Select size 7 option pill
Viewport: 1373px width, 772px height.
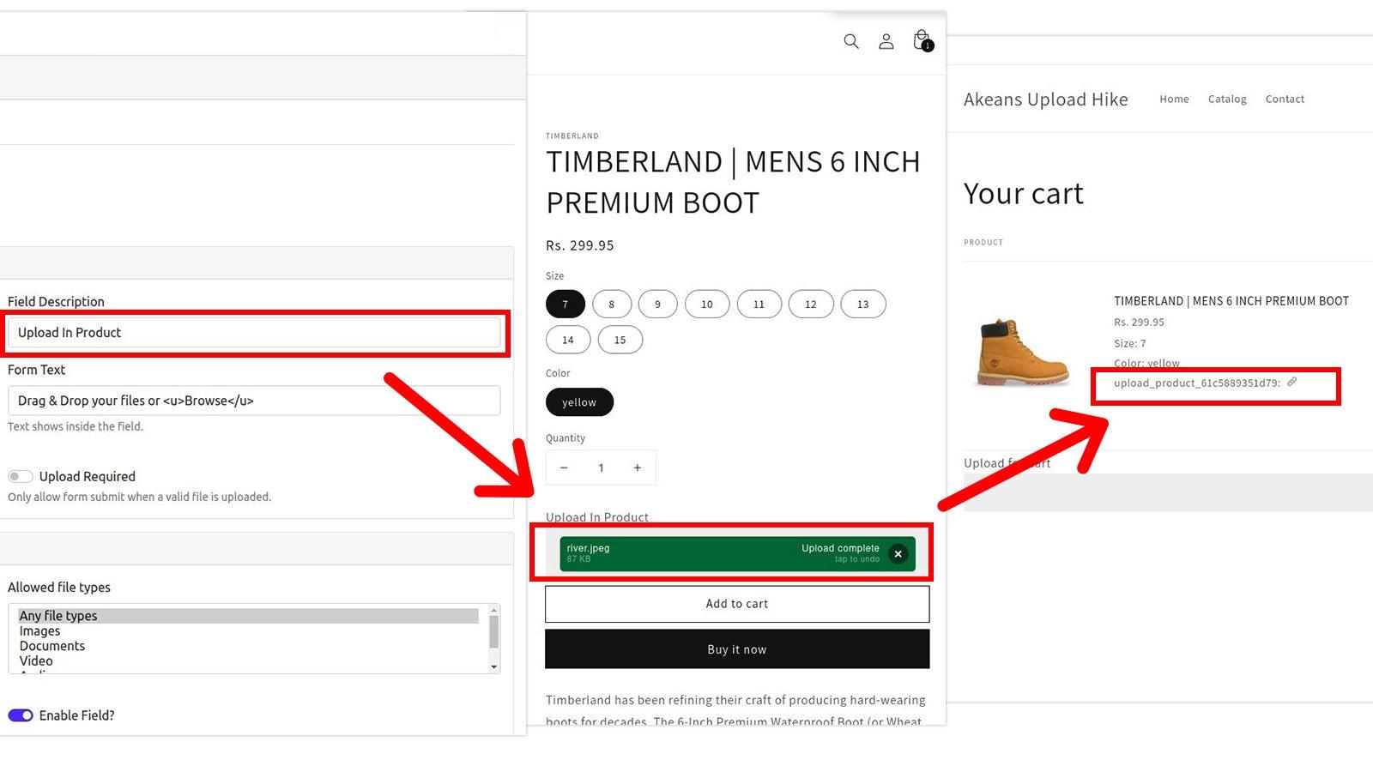pos(565,304)
